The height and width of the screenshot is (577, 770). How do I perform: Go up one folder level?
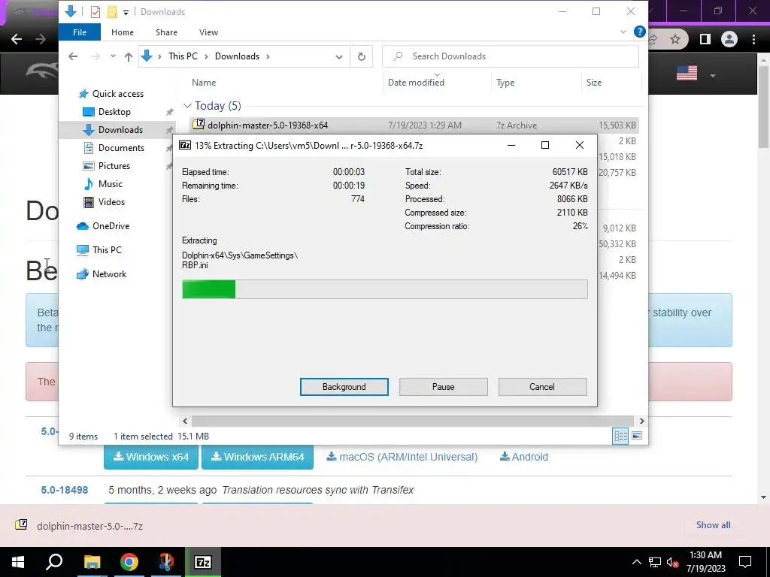[128, 56]
